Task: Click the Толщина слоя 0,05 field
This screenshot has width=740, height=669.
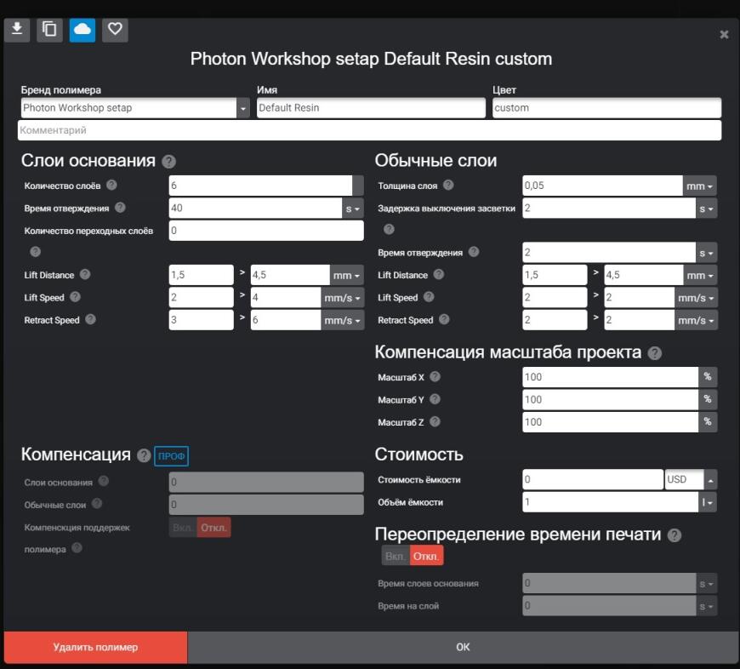Action: 603,186
